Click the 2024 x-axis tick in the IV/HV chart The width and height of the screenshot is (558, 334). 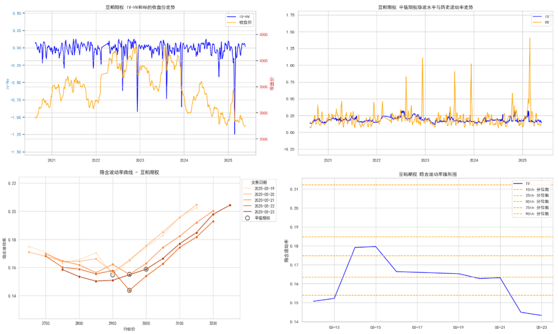[474, 160]
